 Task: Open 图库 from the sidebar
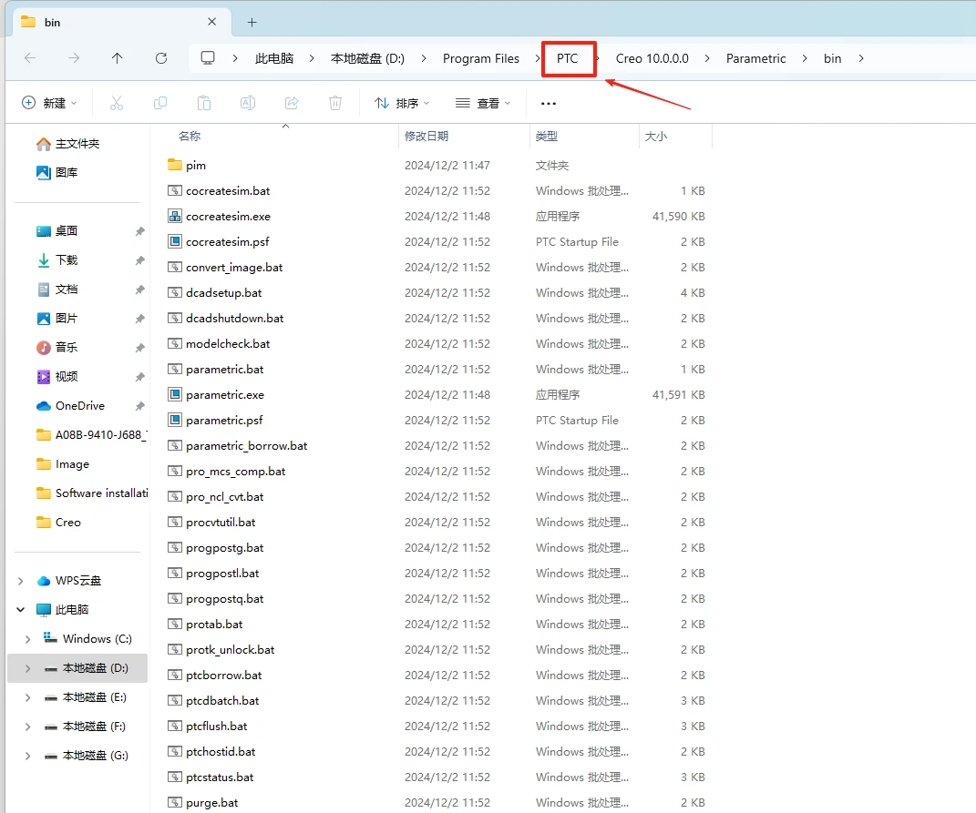click(73, 172)
